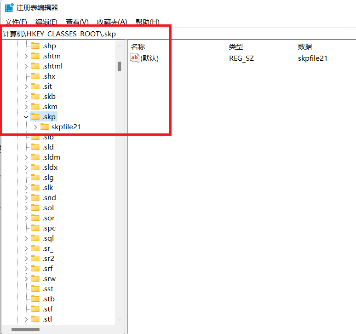Screen dimensions: 356x334
Task: Select the .sr2 folder icon
Action: coord(35,259)
